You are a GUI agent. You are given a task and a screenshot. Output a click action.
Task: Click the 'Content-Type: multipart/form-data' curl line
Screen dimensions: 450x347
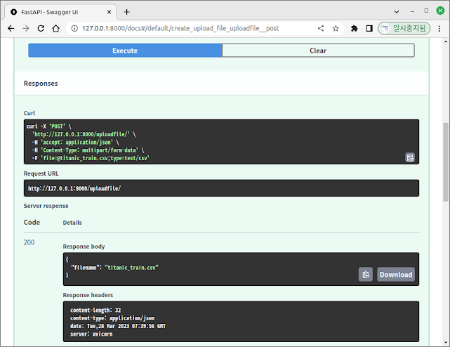88,150
